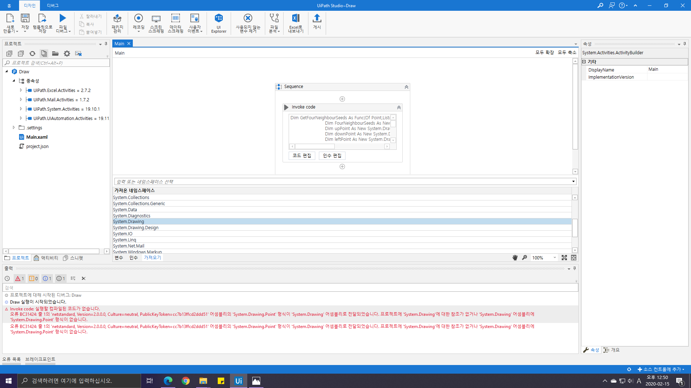
Task: Collapse the Invoke code activity
Action: point(399,107)
